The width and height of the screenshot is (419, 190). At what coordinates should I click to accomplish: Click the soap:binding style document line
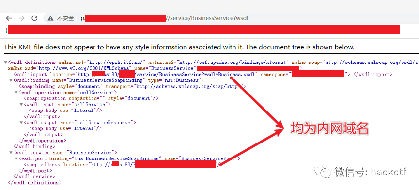click(132, 86)
